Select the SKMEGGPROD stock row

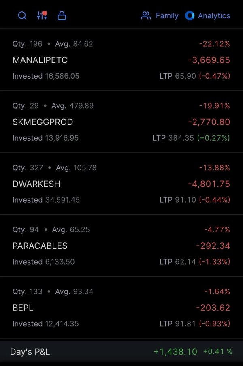122,122
